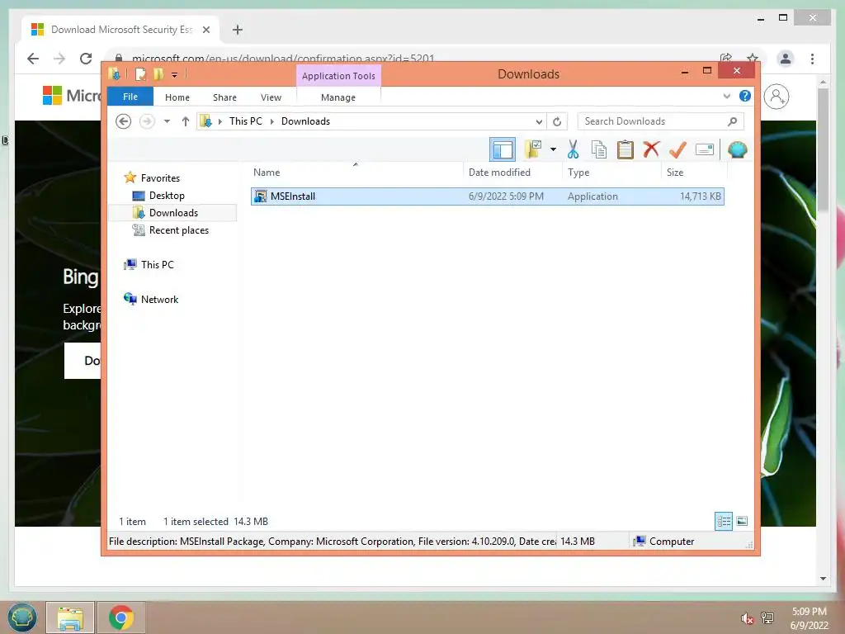Click the search magnifier icon in Explorer

point(732,121)
